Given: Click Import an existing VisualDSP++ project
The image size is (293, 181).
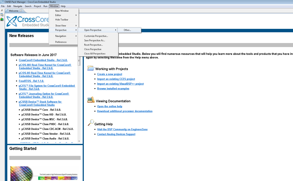Looking at the screenshot, I should [x=120, y=84].
